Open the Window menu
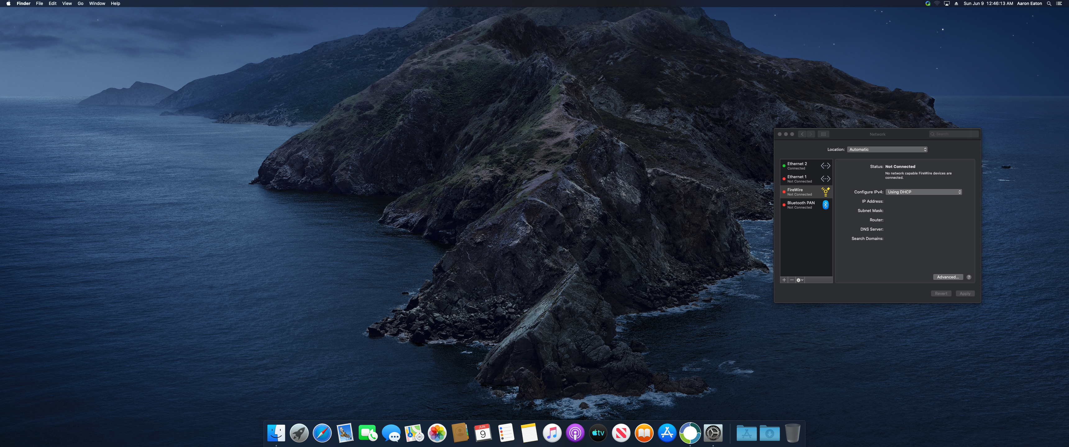1069x447 pixels. tap(97, 3)
